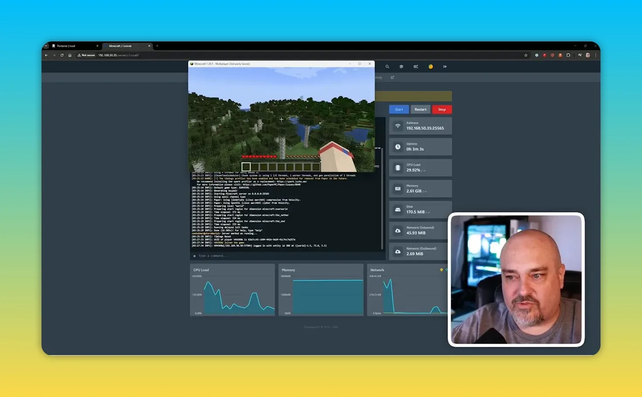
Task: Click the uptime value 0h 3m 3s
Action: [415, 149]
